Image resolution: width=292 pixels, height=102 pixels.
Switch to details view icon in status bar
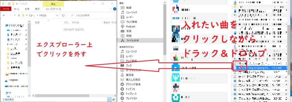tap(109, 100)
